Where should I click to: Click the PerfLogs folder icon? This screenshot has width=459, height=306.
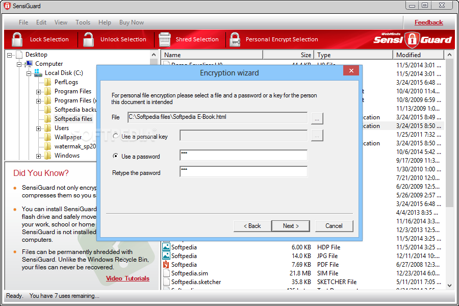click(48, 82)
